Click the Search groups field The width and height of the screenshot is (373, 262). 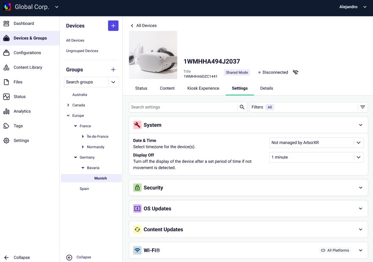[86, 82]
